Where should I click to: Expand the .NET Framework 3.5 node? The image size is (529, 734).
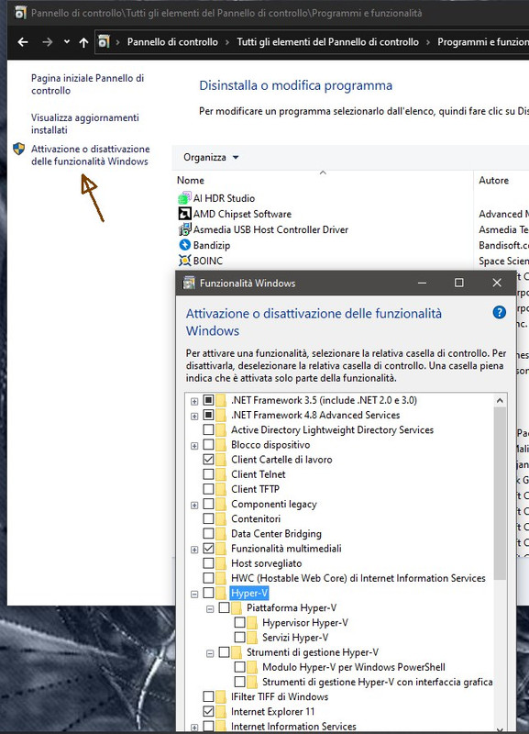click(194, 401)
